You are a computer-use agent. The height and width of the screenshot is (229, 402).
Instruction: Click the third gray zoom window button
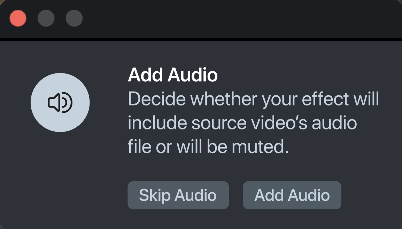[74, 18]
